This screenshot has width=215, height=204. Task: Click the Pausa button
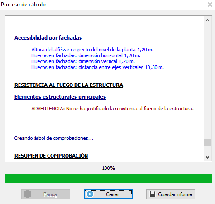click(x=46, y=194)
